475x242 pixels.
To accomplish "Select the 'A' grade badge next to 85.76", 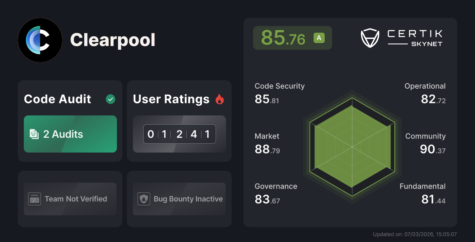I will 319,37.
